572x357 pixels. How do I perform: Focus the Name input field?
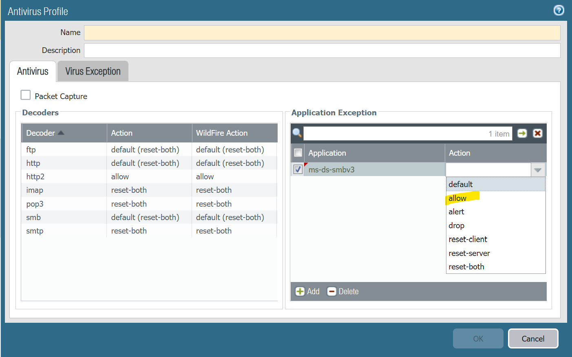[322, 33]
